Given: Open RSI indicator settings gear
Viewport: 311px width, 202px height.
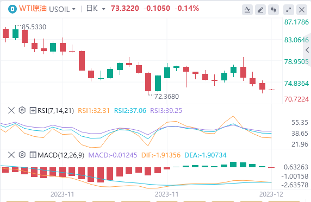Looking at the screenshot, I should tap(22, 110).
